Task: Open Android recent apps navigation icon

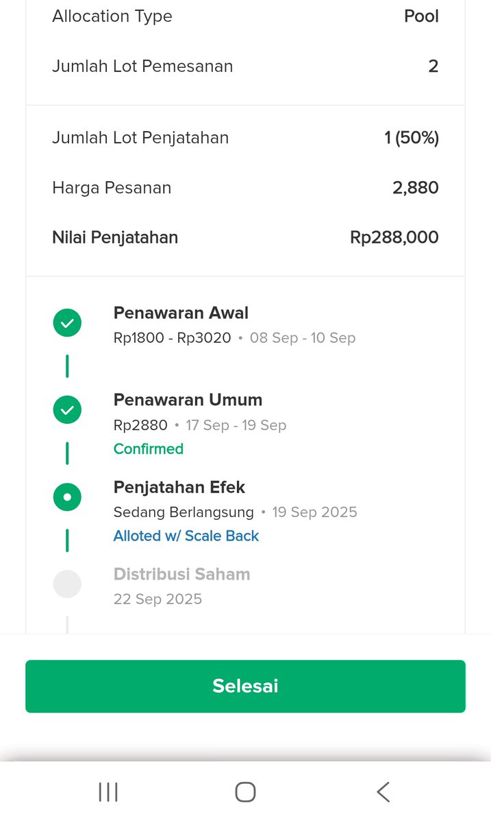Action: click(x=108, y=792)
